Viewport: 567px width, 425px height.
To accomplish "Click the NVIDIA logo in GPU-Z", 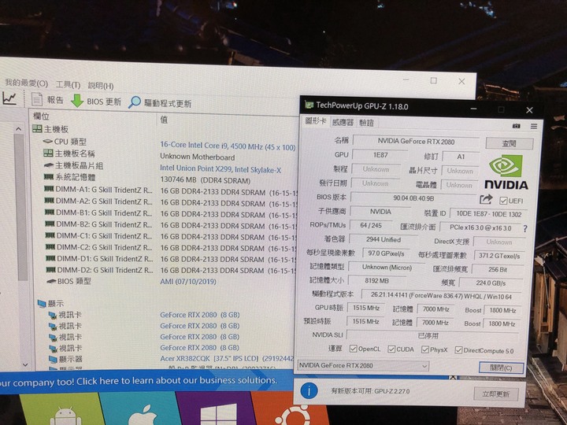I will pos(506,172).
